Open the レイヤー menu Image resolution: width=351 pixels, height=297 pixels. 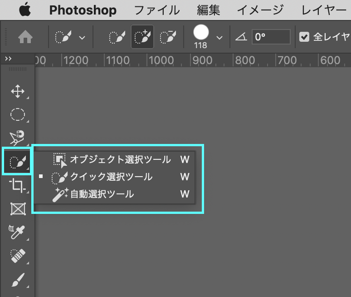pyautogui.click(x=324, y=10)
